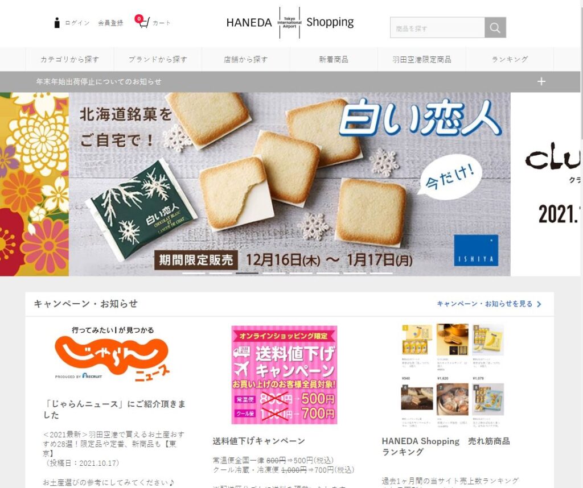Select the third carousel slide indicator
The image size is (583, 488).
point(247,273)
